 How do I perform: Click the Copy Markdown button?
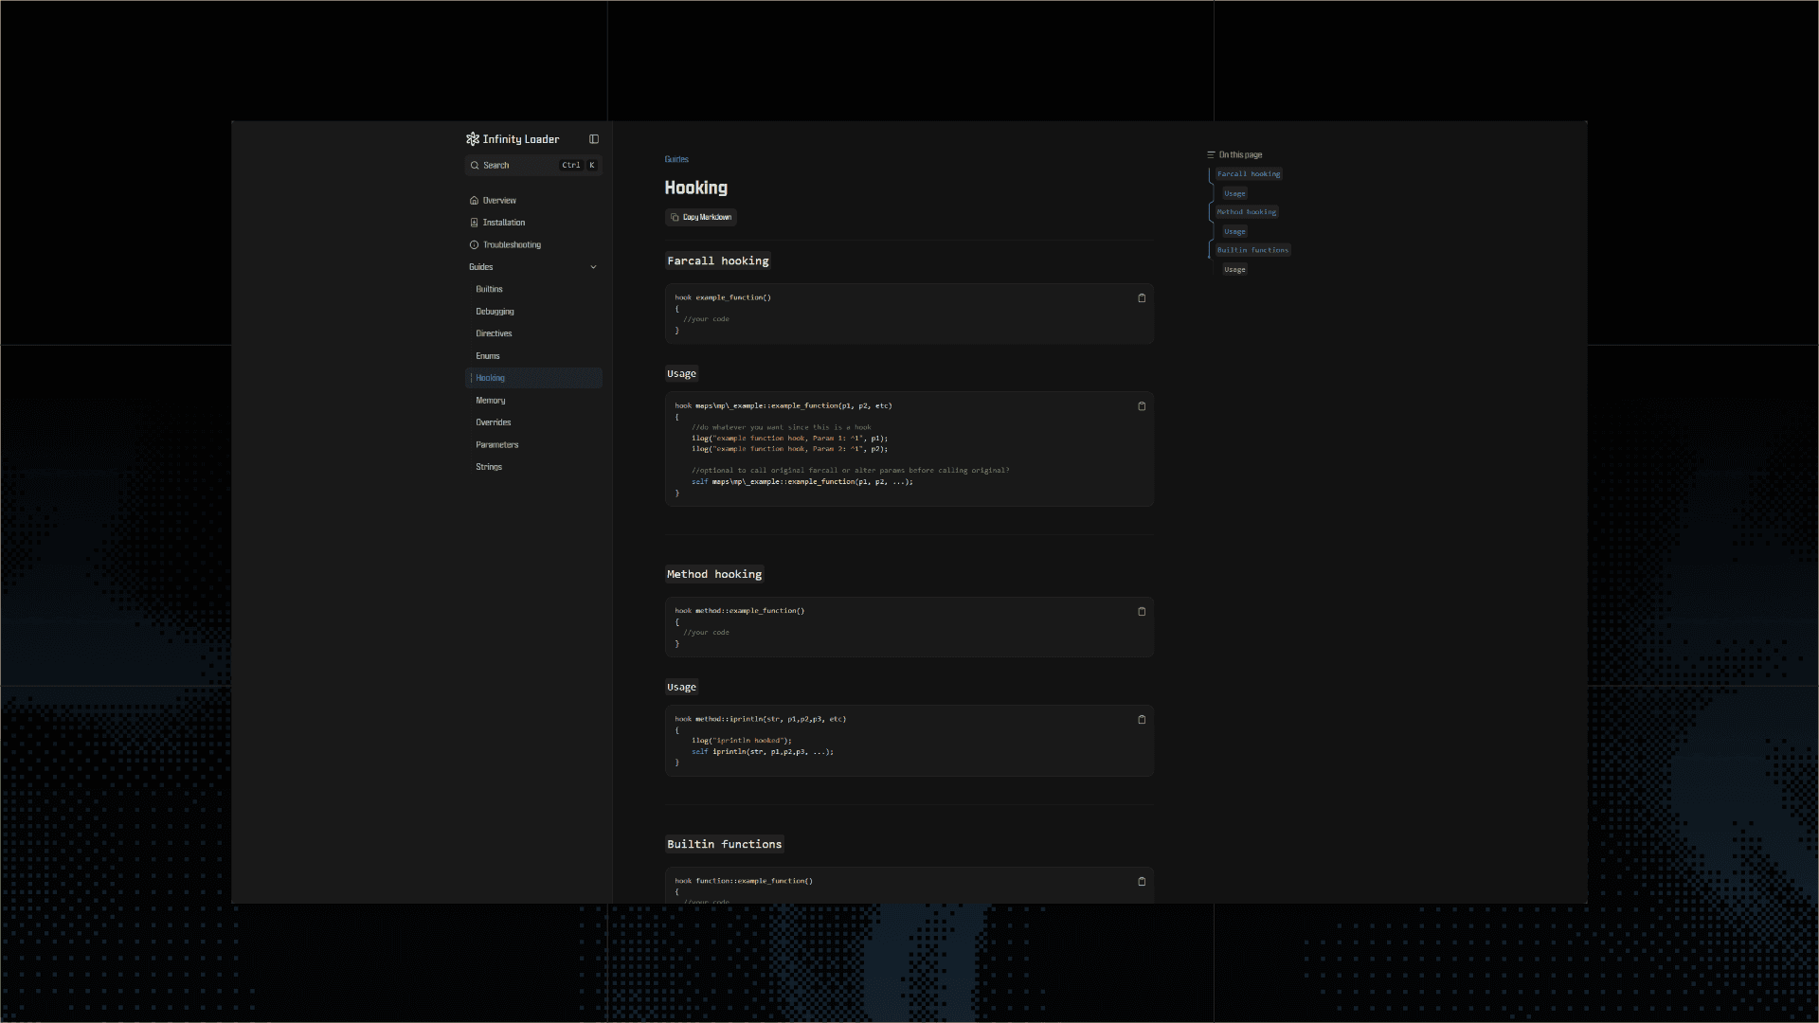click(x=701, y=218)
